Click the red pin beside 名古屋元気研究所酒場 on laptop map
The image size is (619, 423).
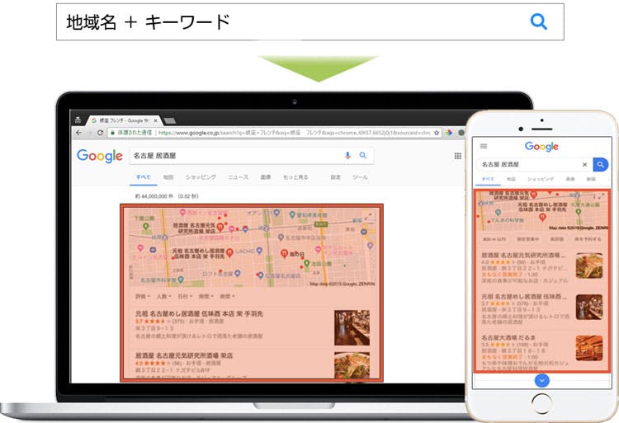(220, 228)
